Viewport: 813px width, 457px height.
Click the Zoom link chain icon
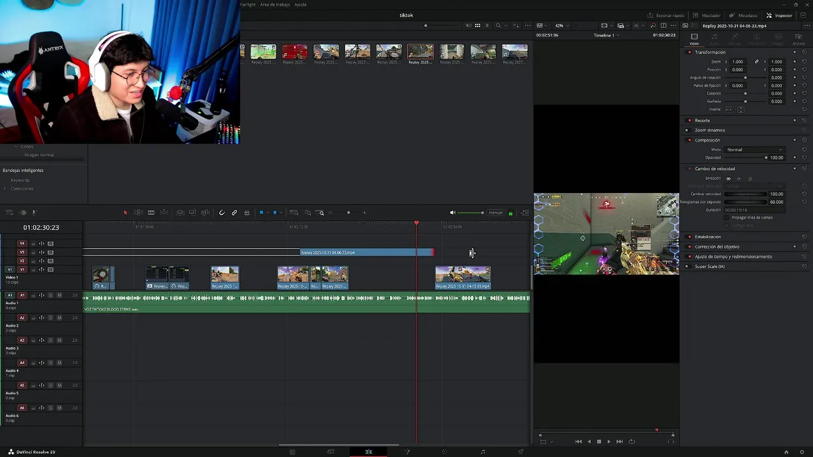pos(756,62)
